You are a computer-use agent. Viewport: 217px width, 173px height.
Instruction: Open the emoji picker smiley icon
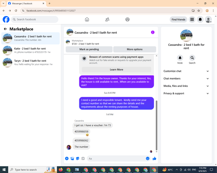click(148, 158)
